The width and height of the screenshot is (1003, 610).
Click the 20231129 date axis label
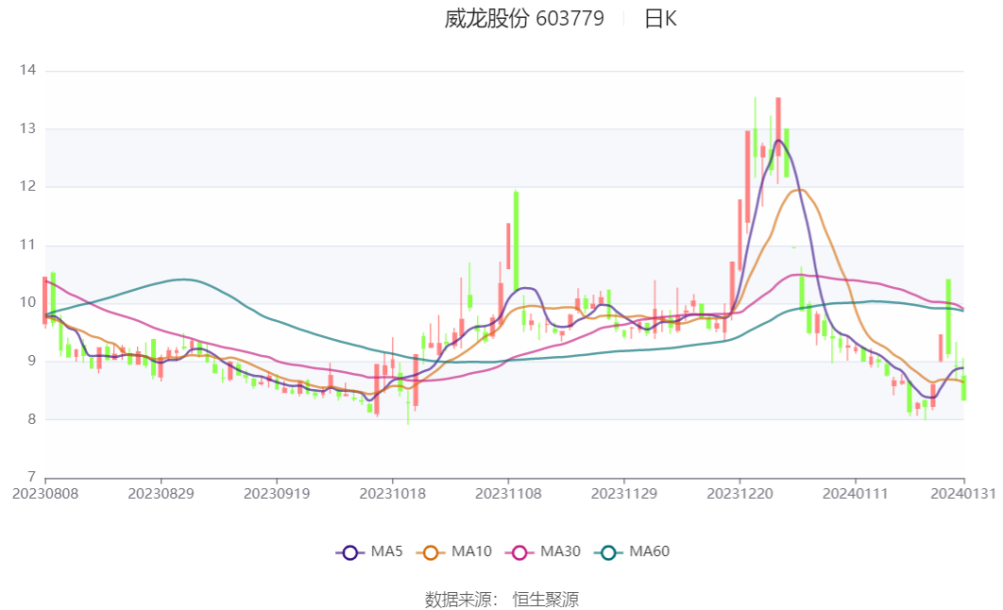pos(624,494)
